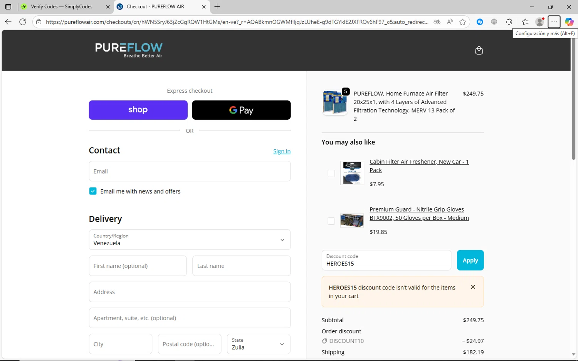Focus the Apartment, suite, etc. field
Viewport: 578px width, 361px height.
[x=190, y=318]
